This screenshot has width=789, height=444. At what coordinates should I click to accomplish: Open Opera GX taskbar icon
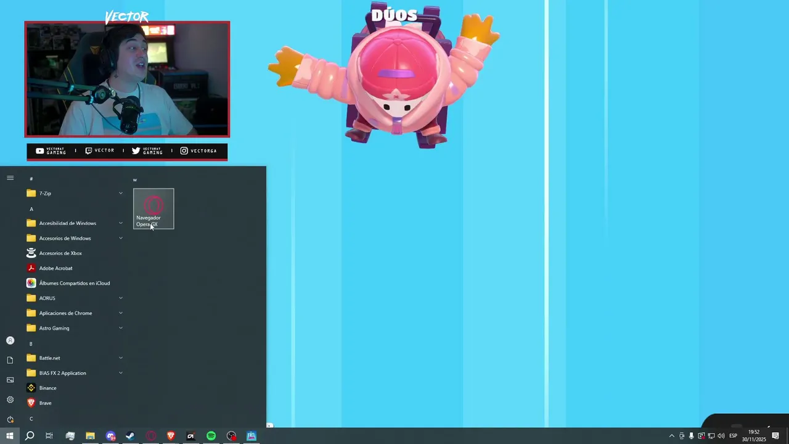(x=150, y=436)
